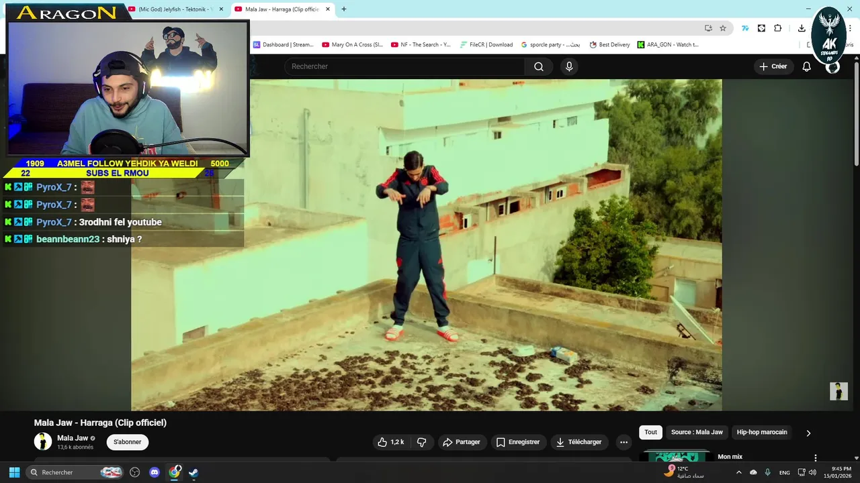Open Dashboard | Stream... bookmark
The height and width of the screenshot is (483, 860).
pyautogui.click(x=283, y=45)
